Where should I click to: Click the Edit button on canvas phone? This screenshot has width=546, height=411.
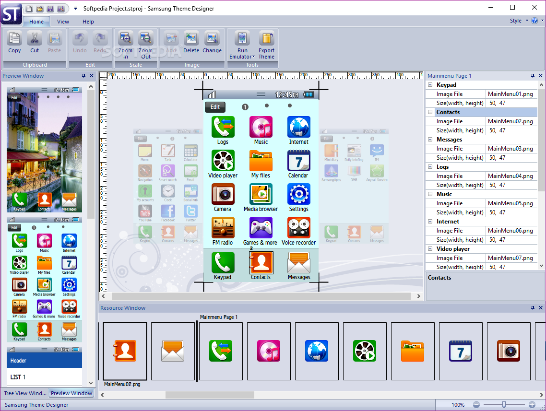point(215,107)
